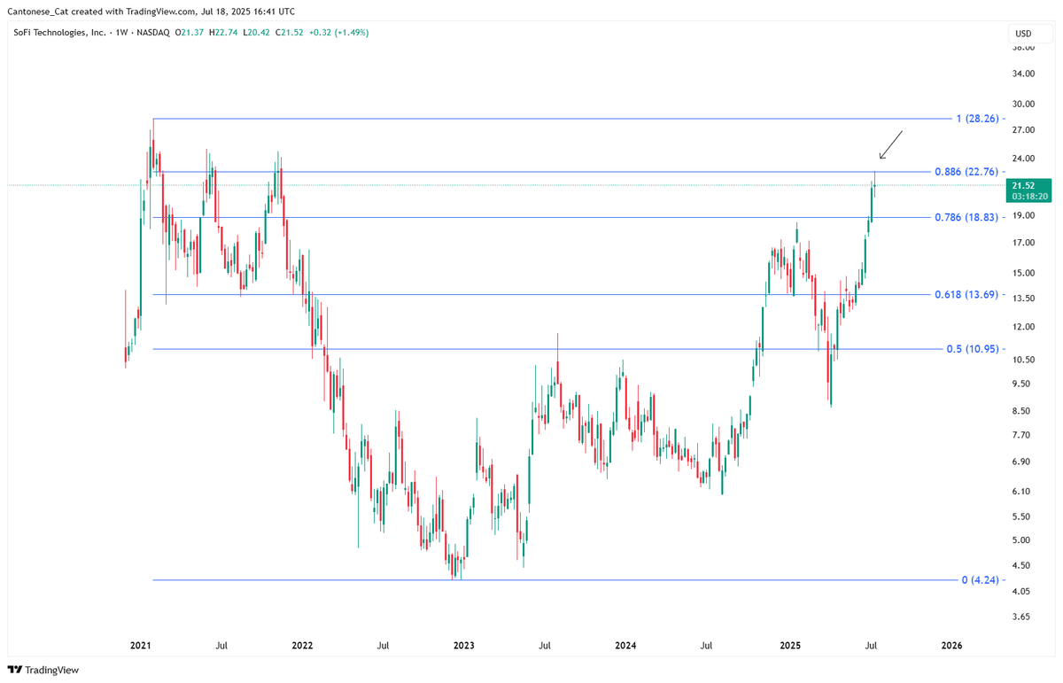Click the 2021 time axis label
1063x683 pixels.
coord(140,647)
